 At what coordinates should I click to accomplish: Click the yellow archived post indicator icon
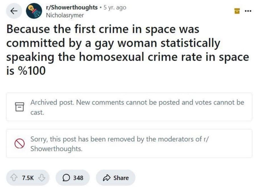236,11
